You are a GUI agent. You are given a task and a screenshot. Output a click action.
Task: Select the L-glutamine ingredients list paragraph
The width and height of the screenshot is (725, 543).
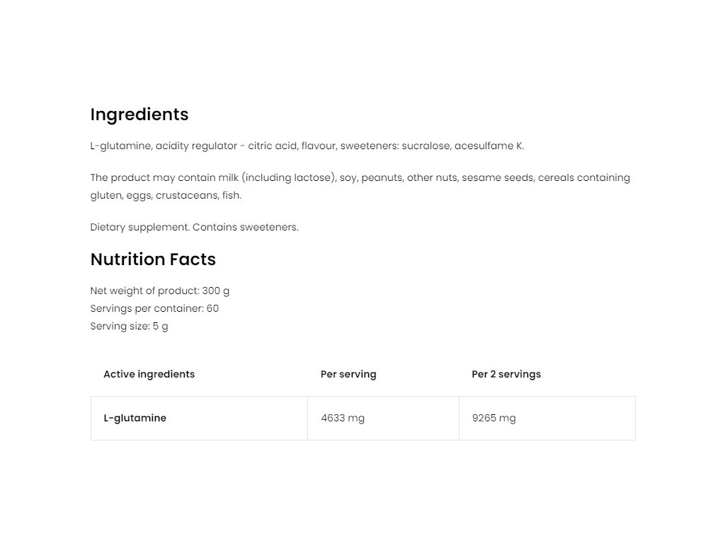307,146
